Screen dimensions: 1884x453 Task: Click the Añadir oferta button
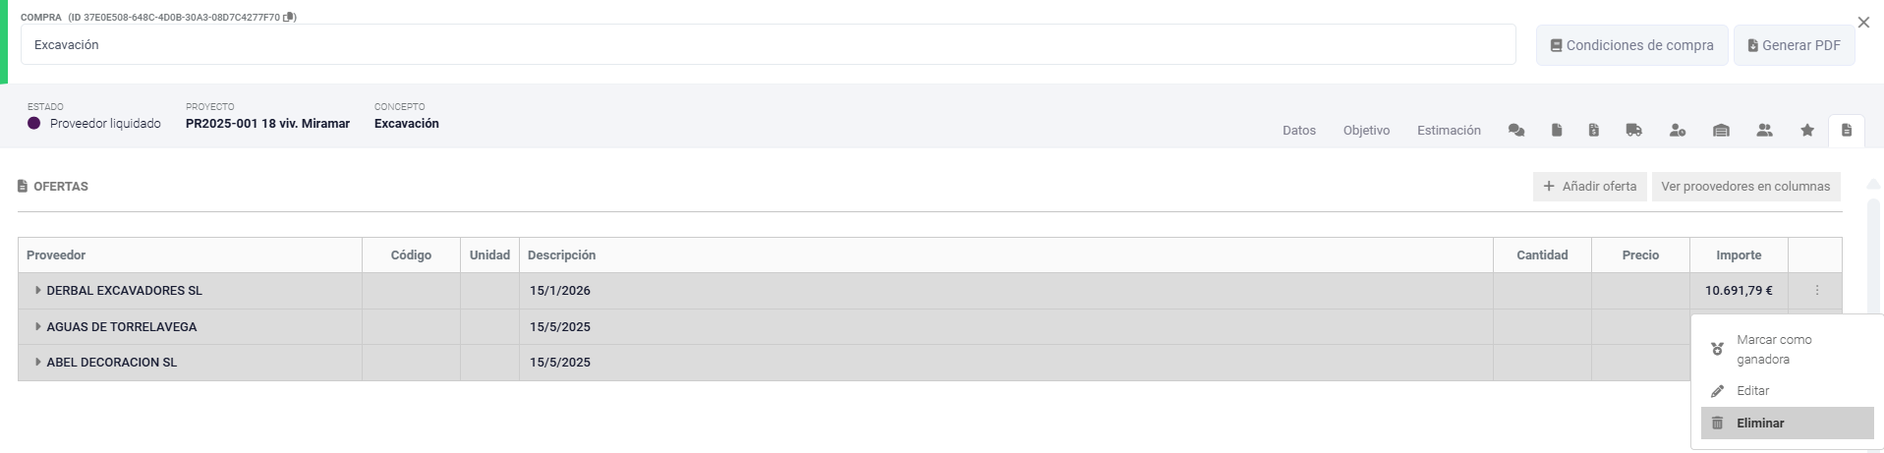[1589, 186]
